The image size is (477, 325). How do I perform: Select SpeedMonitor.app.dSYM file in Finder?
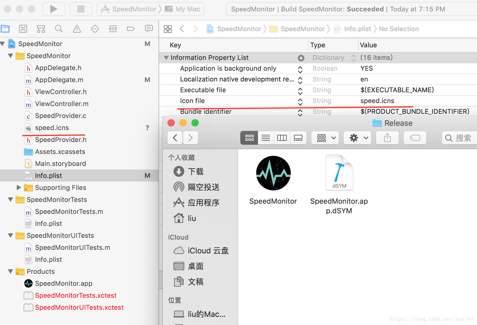339,173
